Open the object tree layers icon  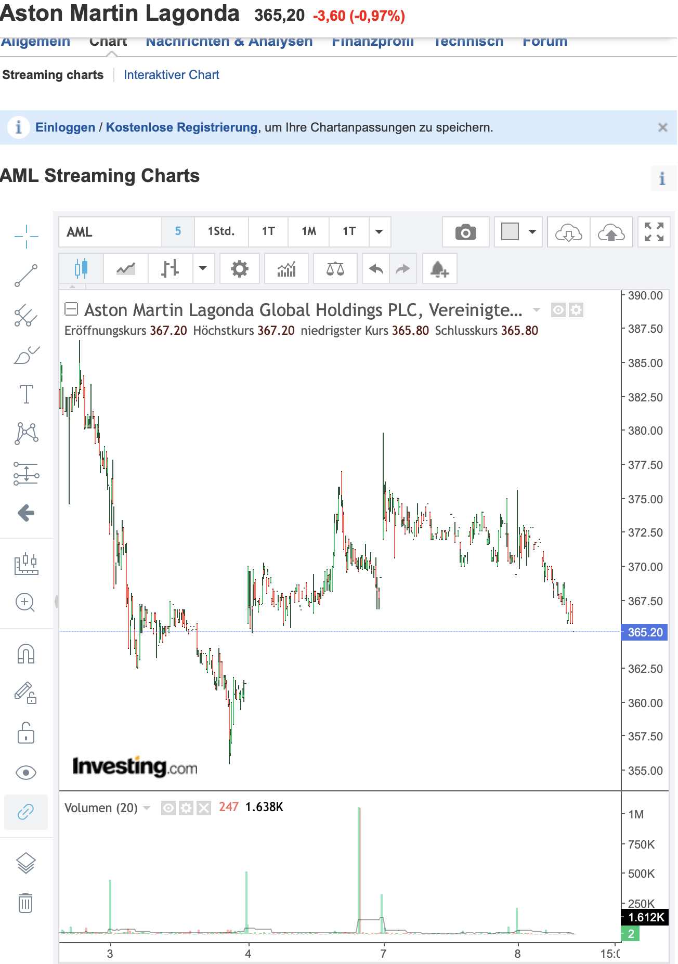(x=26, y=863)
